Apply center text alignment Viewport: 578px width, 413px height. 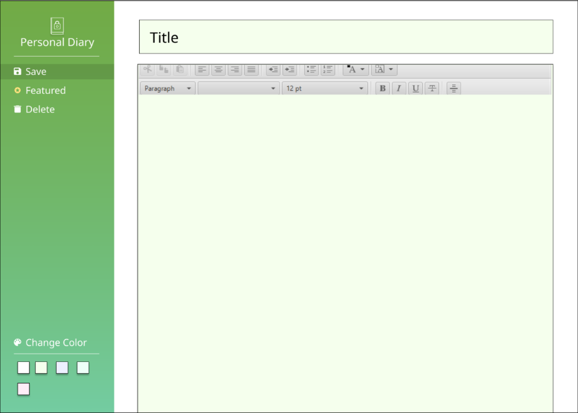[x=218, y=69]
